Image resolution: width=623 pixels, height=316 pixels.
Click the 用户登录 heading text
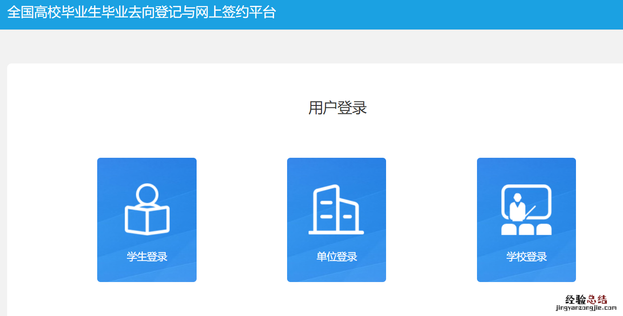tap(338, 108)
